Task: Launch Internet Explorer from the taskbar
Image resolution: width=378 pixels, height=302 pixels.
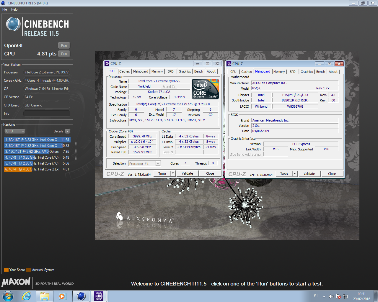Action: tap(27, 296)
